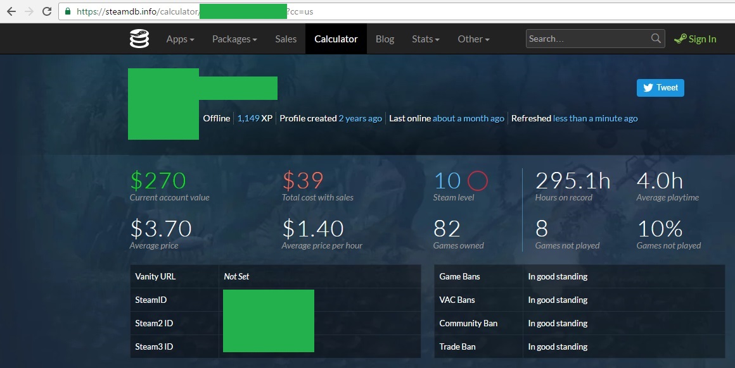Screen dimensions: 735x368
Task: Click inside the Search input field
Action: (x=586, y=39)
